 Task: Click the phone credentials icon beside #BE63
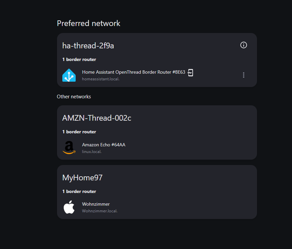coord(190,72)
